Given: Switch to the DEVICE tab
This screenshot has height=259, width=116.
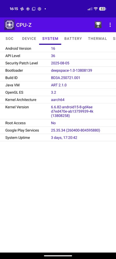Looking at the screenshot, I should pos(29,39).
